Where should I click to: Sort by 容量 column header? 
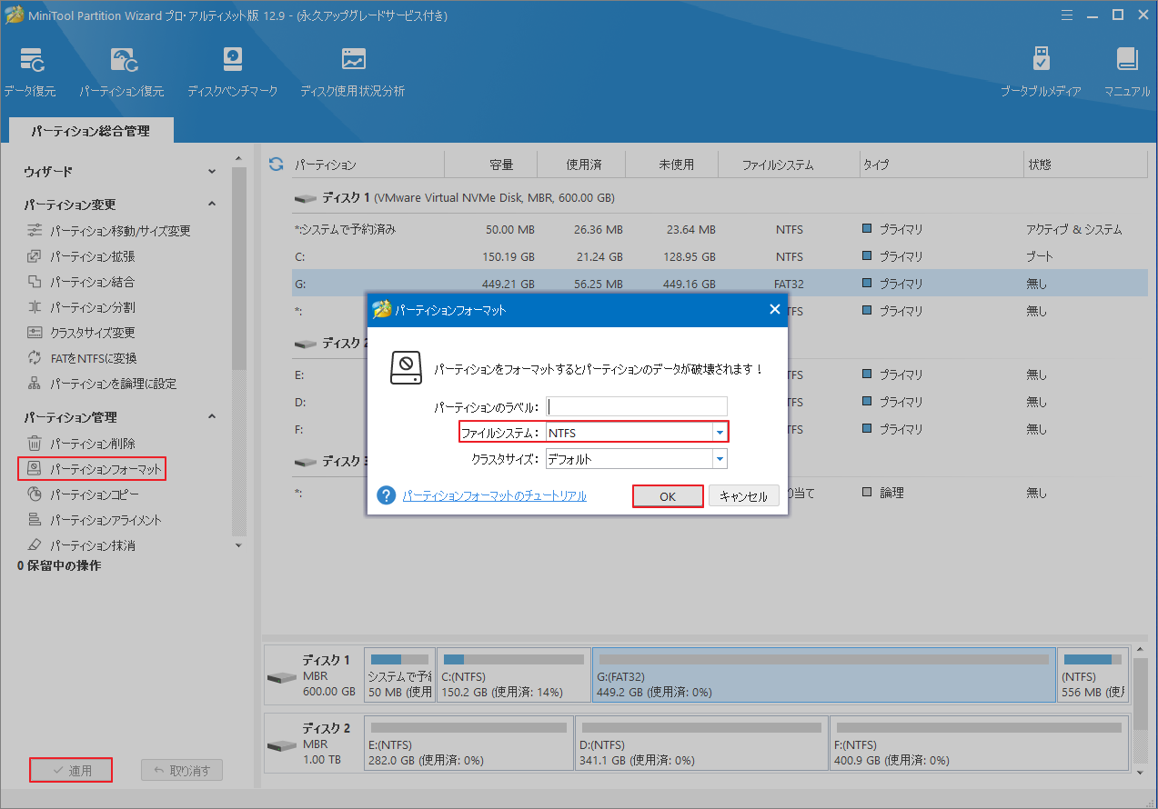[x=501, y=165]
